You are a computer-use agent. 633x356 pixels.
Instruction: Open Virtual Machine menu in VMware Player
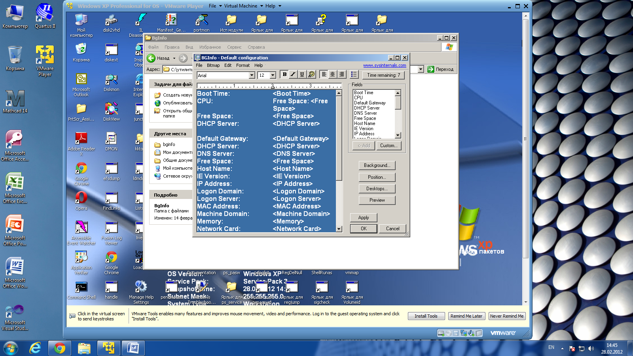click(241, 6)
